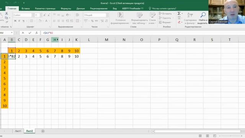Decrease font size with smaller A icon
Screen dimensions: 245x138
pos(49,15)
